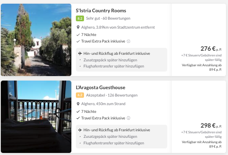Screen dimensions: 228x155
Task: Click the orange 6.2 rating badge
Action: pos(80,95)
